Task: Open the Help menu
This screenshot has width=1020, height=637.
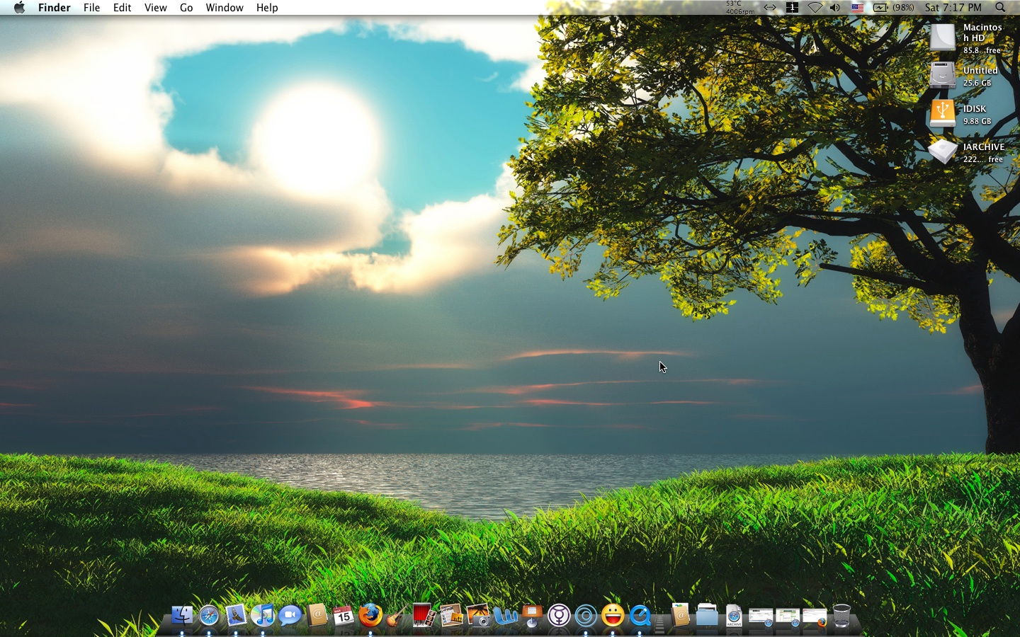Action: 267,8
